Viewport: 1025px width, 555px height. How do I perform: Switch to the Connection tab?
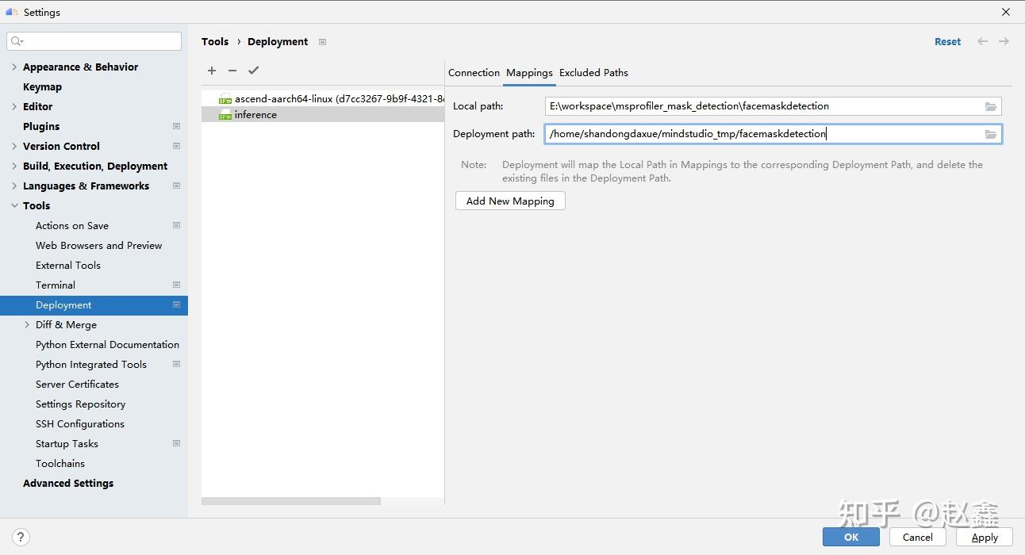[474, 72]
